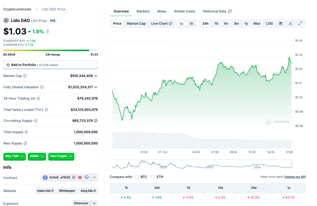Viewport: 317px width, 206px height.
Task: Click the star icon in Add to Portfolio
Action: click(8, 65)
